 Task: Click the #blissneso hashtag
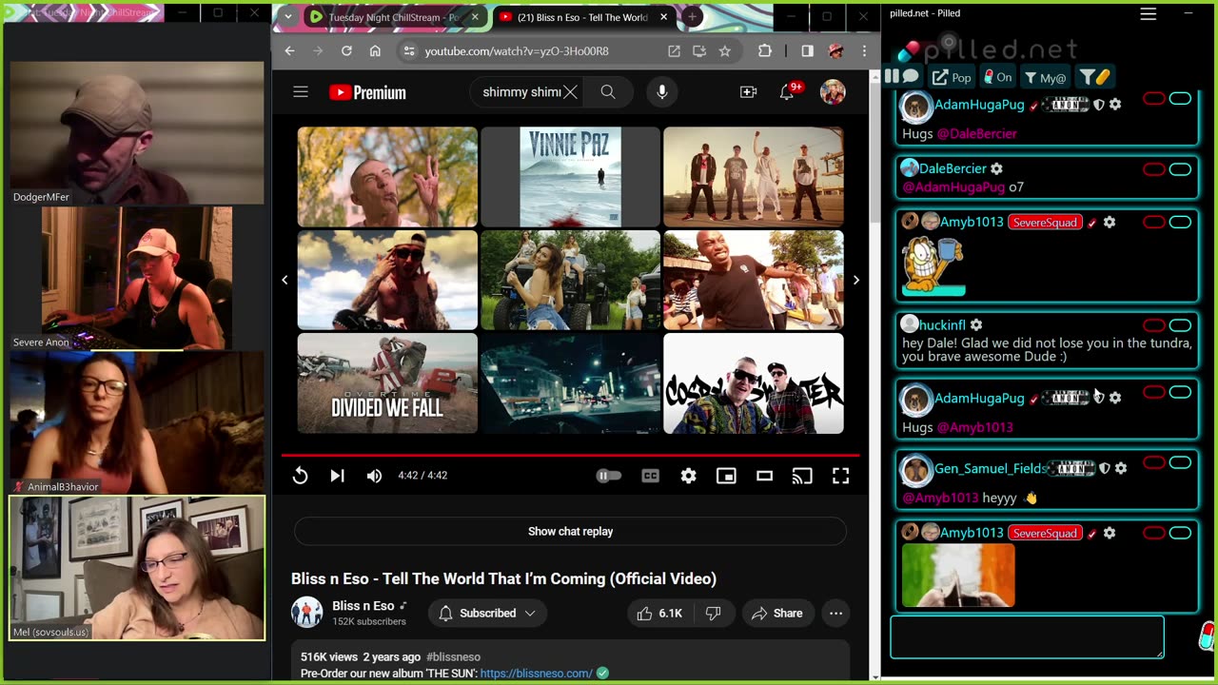click(453, 656)
